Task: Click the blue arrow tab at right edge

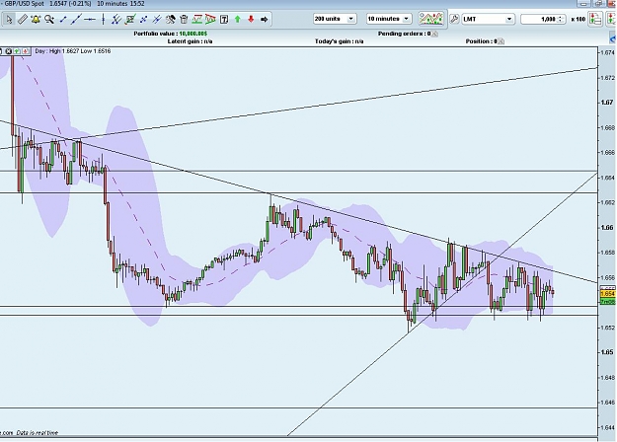Action: 613,38
